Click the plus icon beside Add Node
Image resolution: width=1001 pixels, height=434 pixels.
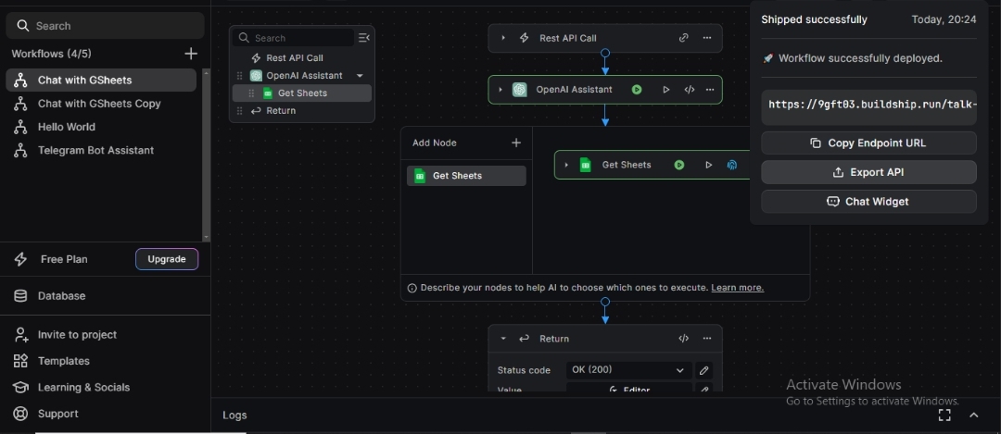[x=516, y=143]
